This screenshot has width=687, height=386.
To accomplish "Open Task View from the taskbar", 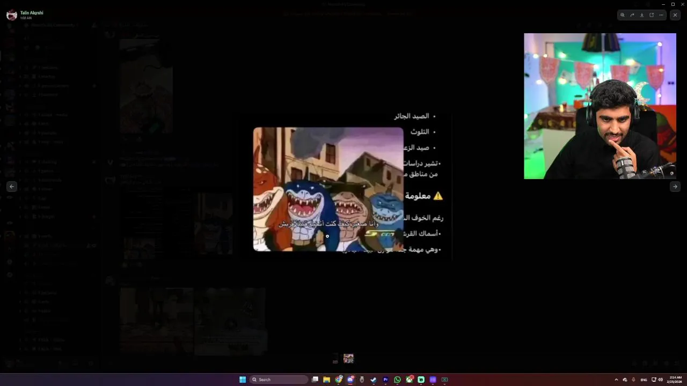I will pos(315,380).
